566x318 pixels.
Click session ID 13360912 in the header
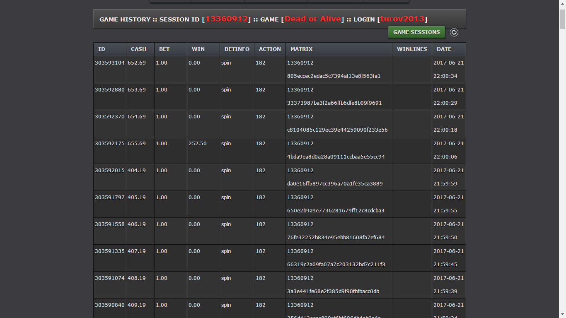226,19
